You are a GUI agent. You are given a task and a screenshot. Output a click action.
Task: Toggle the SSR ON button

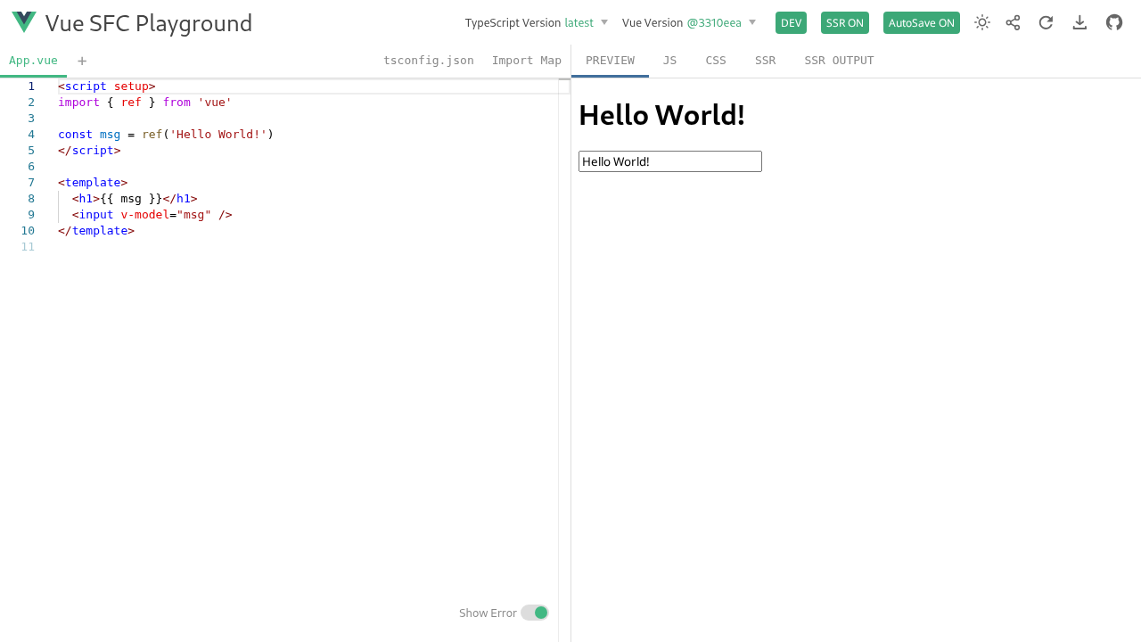coord(845,23)
